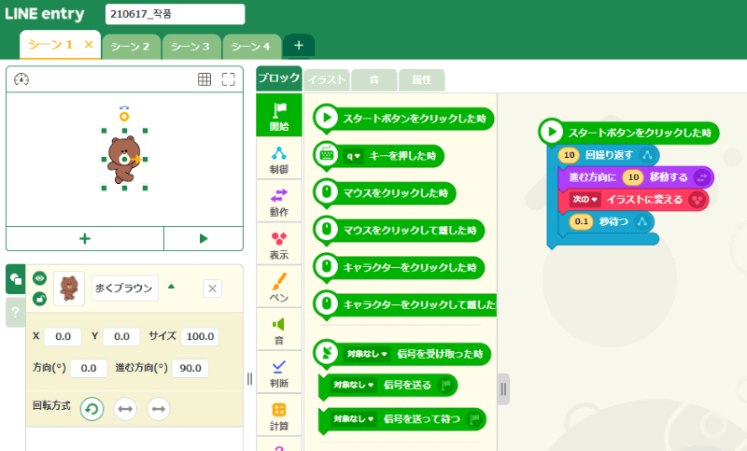Select the 動作 (Motion) block category

(278, 202)
